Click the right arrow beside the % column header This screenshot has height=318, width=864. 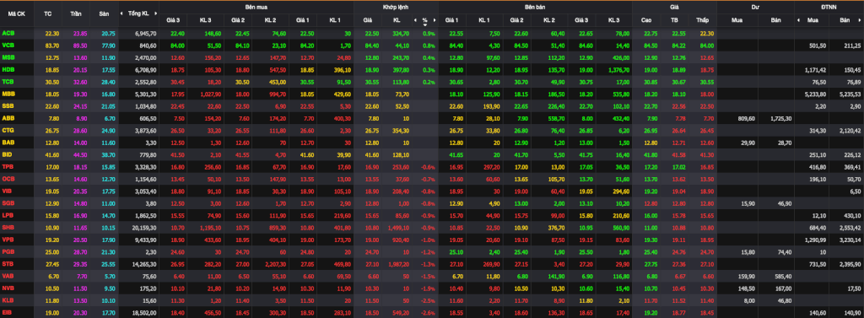[x=435, y=20]
